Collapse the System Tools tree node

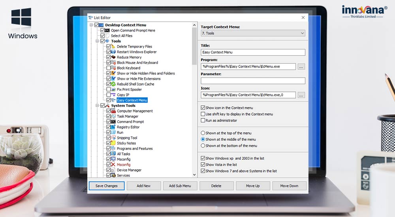tap(98, 105)
